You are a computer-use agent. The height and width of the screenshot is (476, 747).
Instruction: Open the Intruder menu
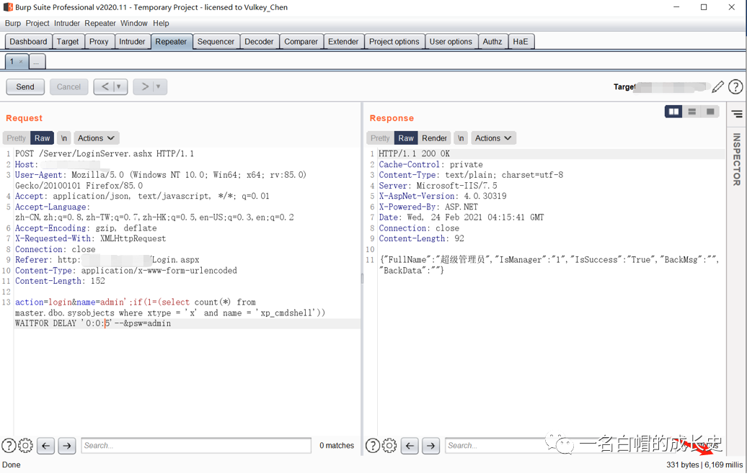pos(66,23)
